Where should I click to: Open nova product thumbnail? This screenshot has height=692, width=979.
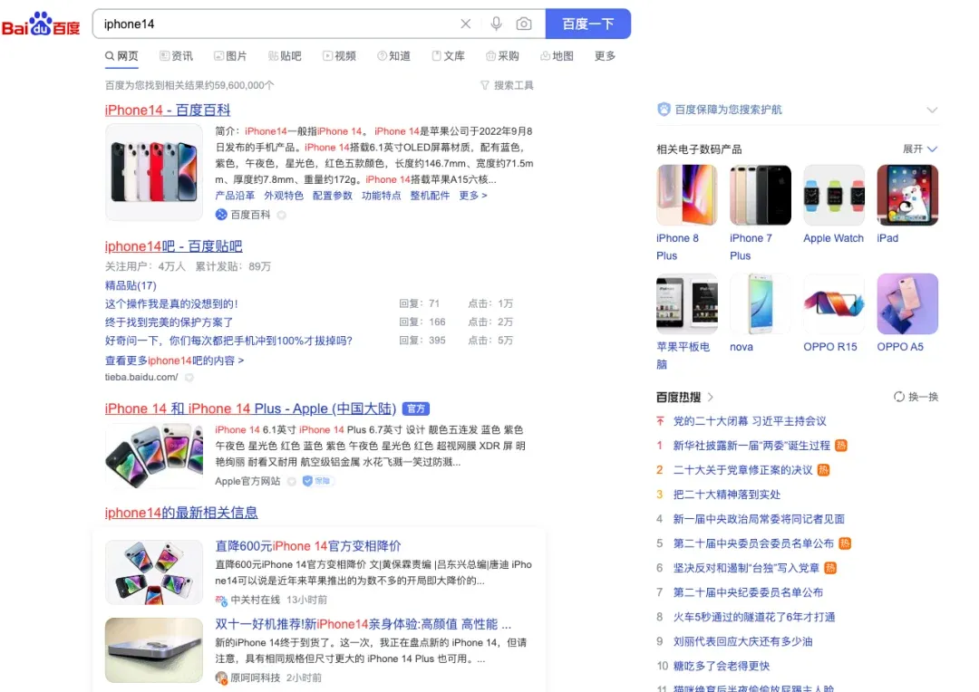click(761, 303)
